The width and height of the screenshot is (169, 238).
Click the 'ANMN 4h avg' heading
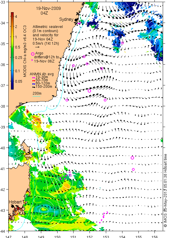coord(42,74)
